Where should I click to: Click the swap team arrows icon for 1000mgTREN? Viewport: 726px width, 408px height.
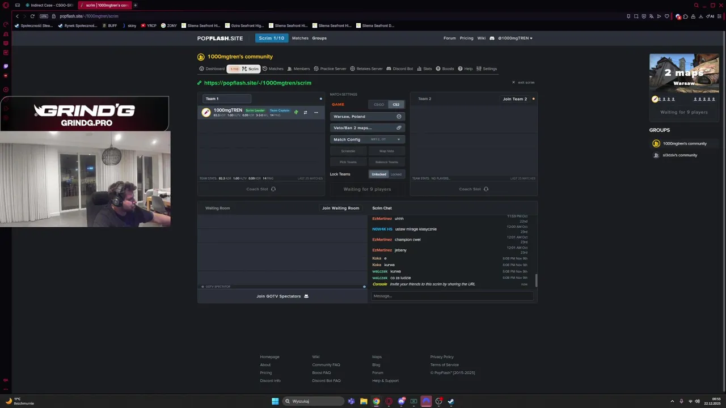click(305, 112)
